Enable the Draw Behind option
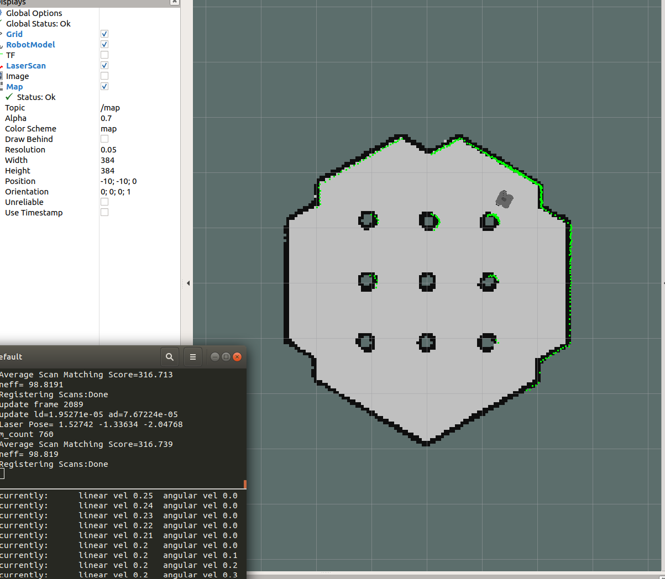 pos(104,139)
